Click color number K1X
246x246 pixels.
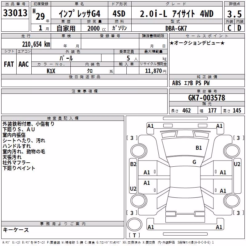[51, 71]
